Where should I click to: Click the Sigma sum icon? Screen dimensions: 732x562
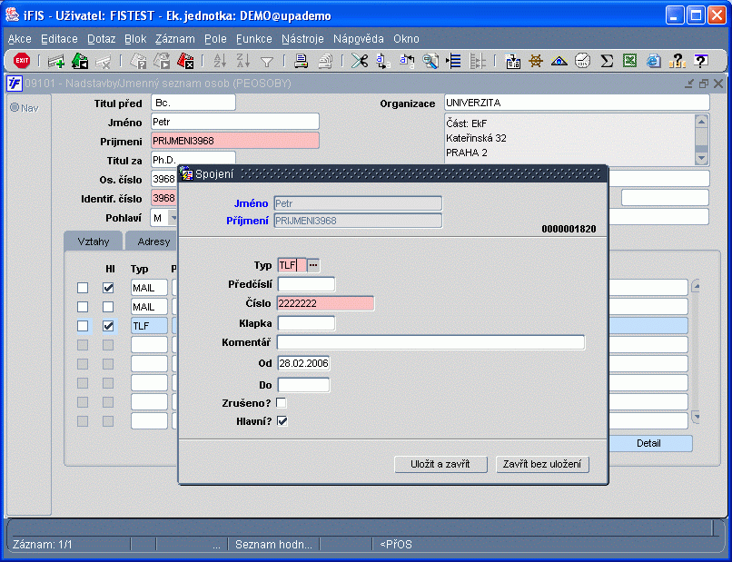(x=607, y=61)
